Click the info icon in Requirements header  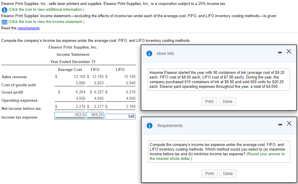click(x=149, y=126)
